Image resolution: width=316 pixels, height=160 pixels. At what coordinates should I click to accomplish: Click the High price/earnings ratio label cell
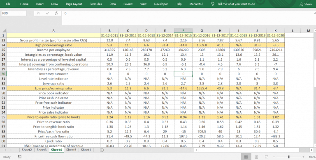click(x=53, y=45)
